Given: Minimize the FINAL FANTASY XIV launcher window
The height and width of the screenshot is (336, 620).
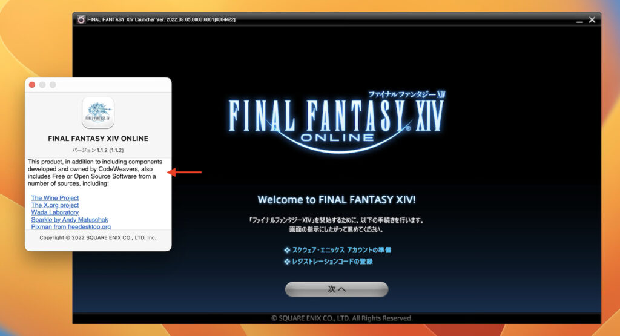Looking at the screenshot, I should click(579, 20).
